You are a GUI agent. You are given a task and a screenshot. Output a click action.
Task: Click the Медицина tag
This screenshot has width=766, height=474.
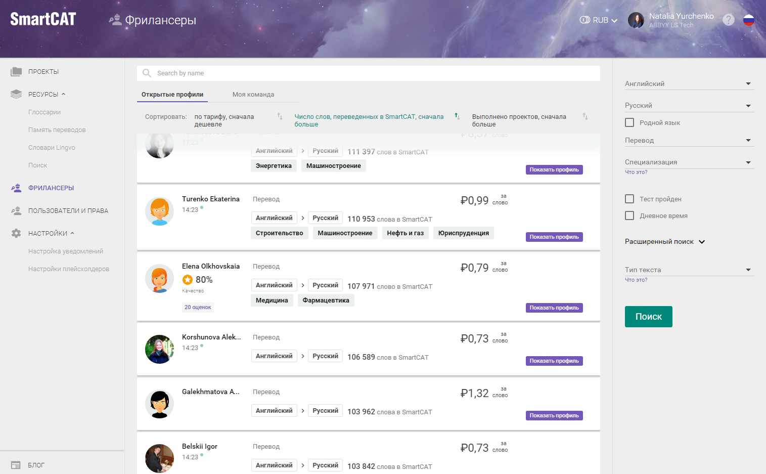(272, 300)
